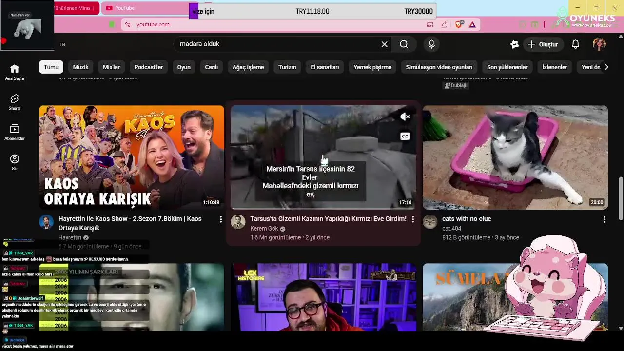The image size is (624, 351).
Task: Open Abonelikler subscriptions in sidebar
Action: 15,132
